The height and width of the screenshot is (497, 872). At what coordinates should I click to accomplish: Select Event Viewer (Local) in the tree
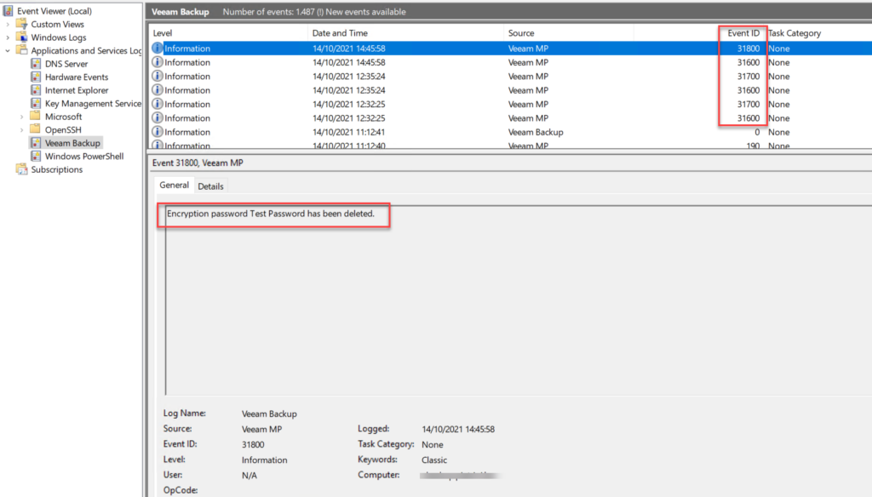54,10
